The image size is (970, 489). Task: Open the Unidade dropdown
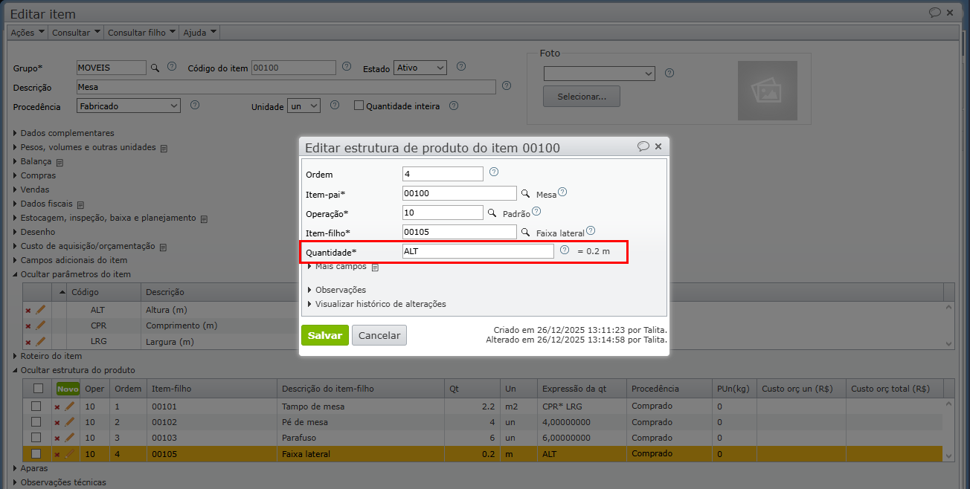click(x=303, y=106)
